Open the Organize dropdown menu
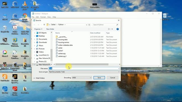This screenshot has width=182, height=102. (x=38, y=29)
